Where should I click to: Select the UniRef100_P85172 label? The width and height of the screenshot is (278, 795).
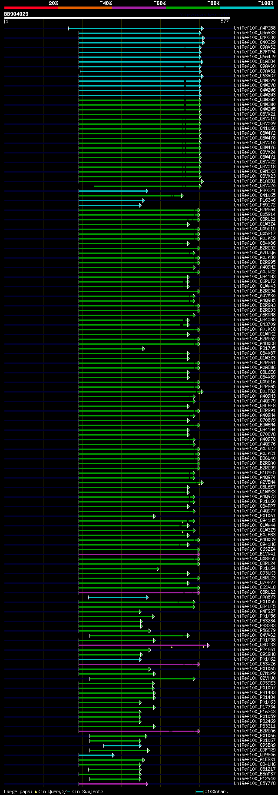click(x=255, y=205)
